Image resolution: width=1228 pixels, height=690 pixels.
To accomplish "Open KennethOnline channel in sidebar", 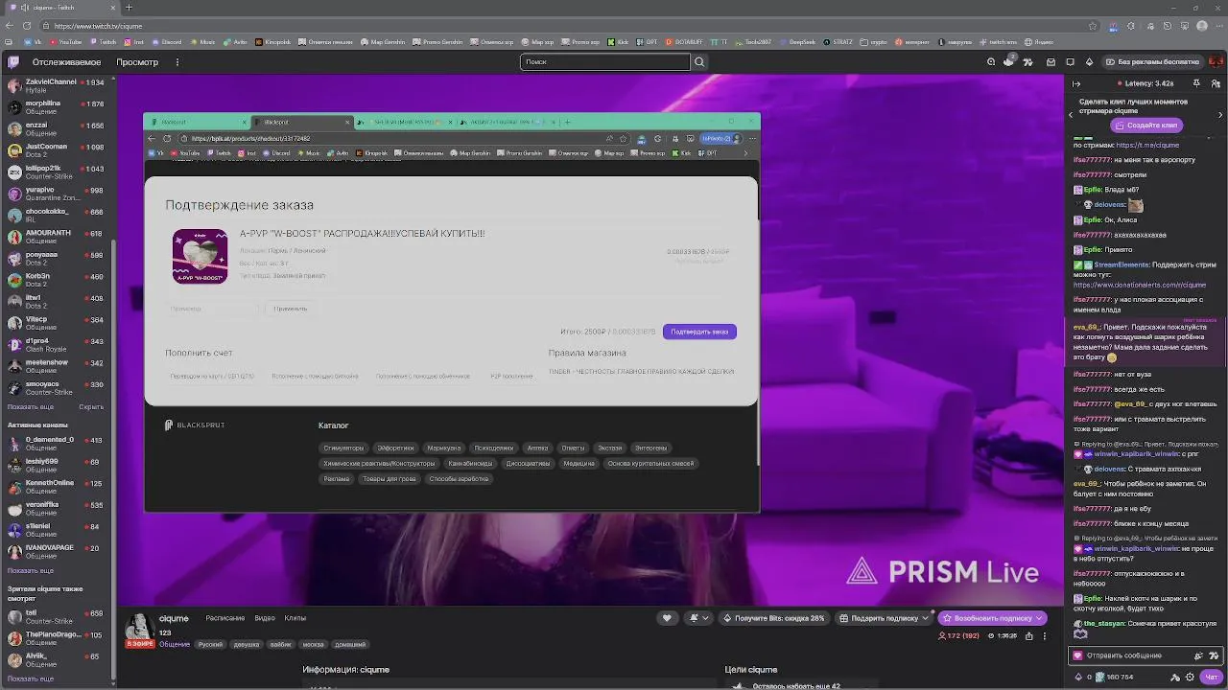I will point(56,487).
